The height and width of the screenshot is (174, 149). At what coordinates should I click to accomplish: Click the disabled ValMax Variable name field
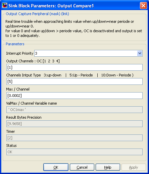coord(74,110)
